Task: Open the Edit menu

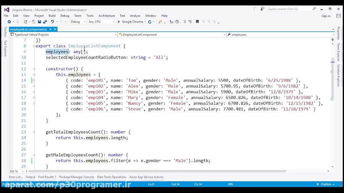Action: click(x=16, y=16)
